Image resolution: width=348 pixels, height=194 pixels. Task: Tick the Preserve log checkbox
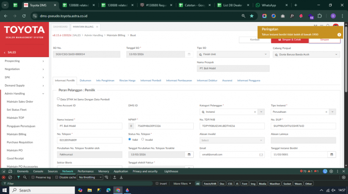coord(33,177)
